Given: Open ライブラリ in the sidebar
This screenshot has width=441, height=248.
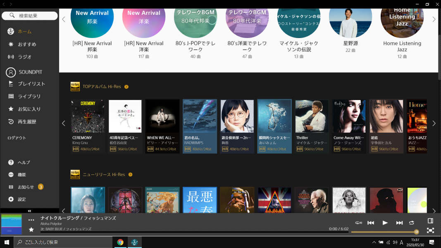Looking at the screenshot, I should tap(24, 96).
